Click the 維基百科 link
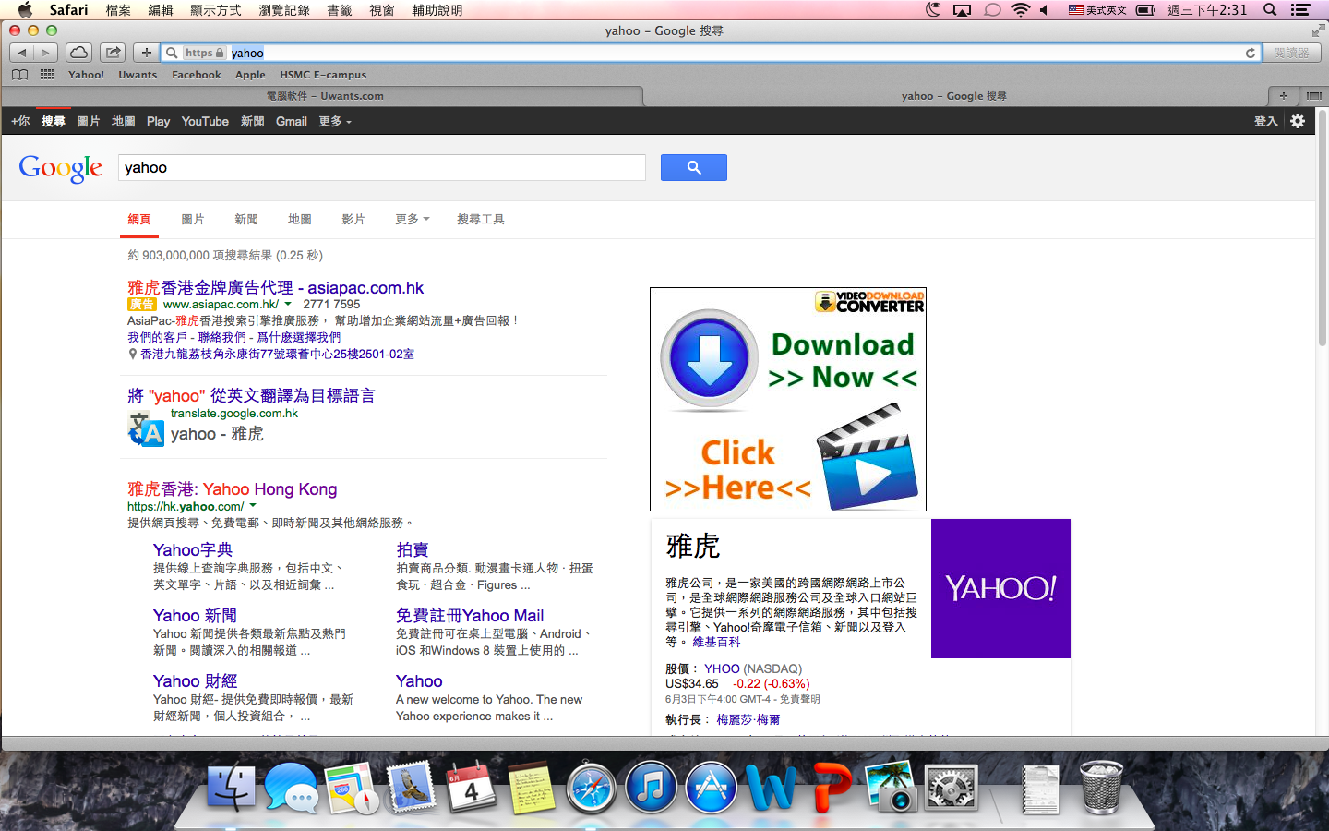Screen dimensions: 1329x831 click(x=716, y=642)
